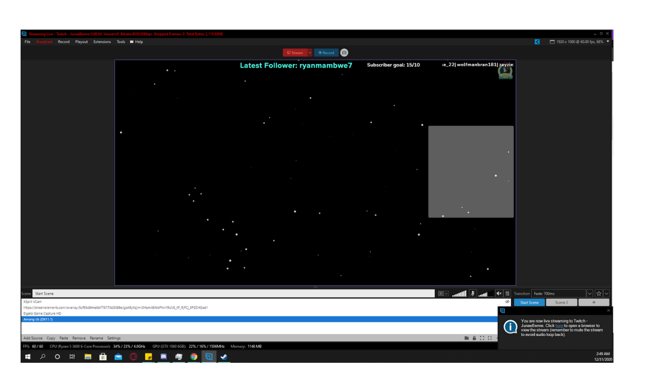The image size is (660, 371).
Task: Click Copy in the source toolbar
Action: click(51, 338)
